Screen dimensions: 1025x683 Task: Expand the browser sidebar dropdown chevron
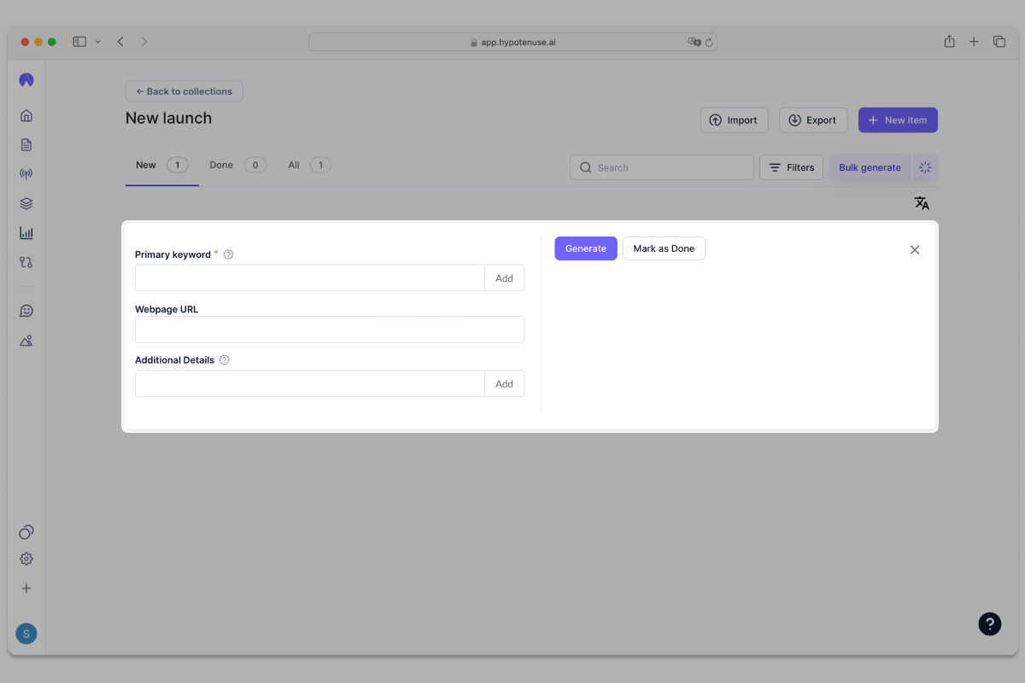(98, 42)
